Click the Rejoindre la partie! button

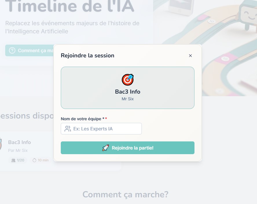[x=128, y=148]
